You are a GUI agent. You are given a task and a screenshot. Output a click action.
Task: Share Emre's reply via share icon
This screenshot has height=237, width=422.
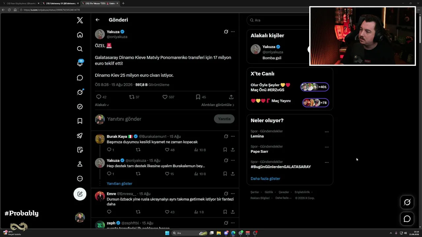tap(233, 212)
